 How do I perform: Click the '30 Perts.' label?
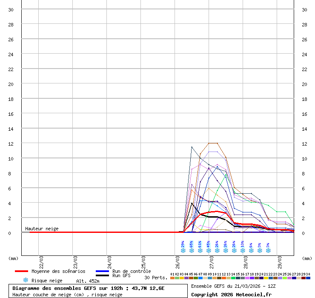tap(156, 278)
